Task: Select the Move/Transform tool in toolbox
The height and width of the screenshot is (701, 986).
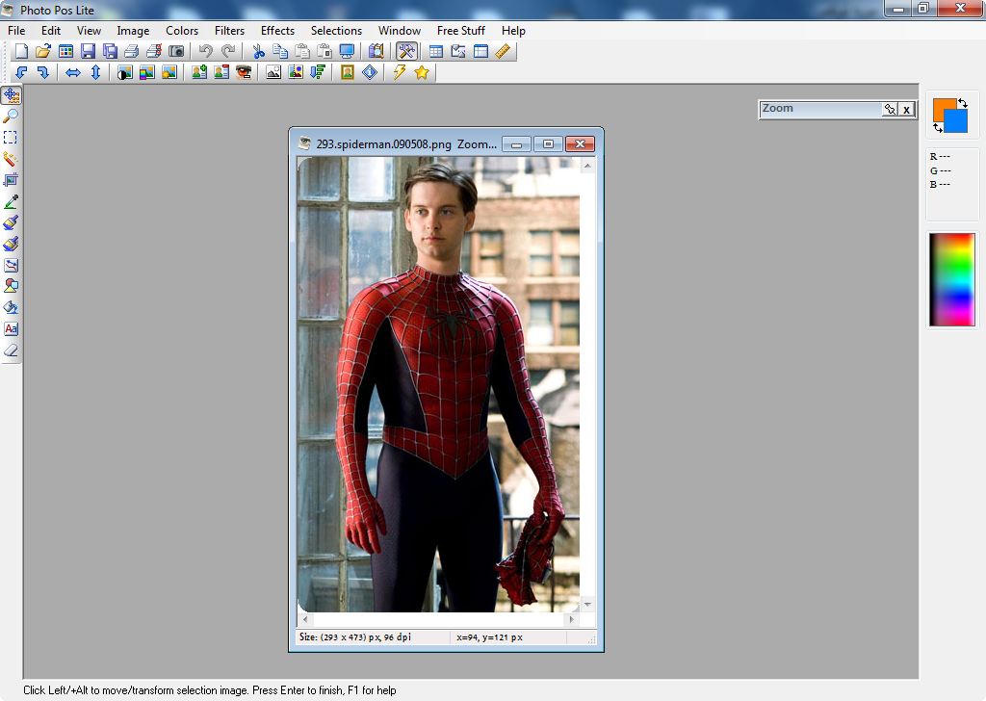Action: pos(11,95)
